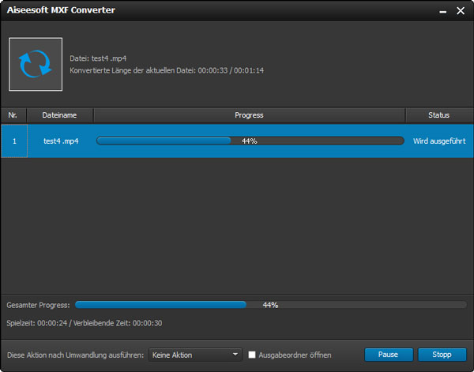Click the Konvertierte Länge info line
Screen dimensions: 474x372
[x=167, y=70]
